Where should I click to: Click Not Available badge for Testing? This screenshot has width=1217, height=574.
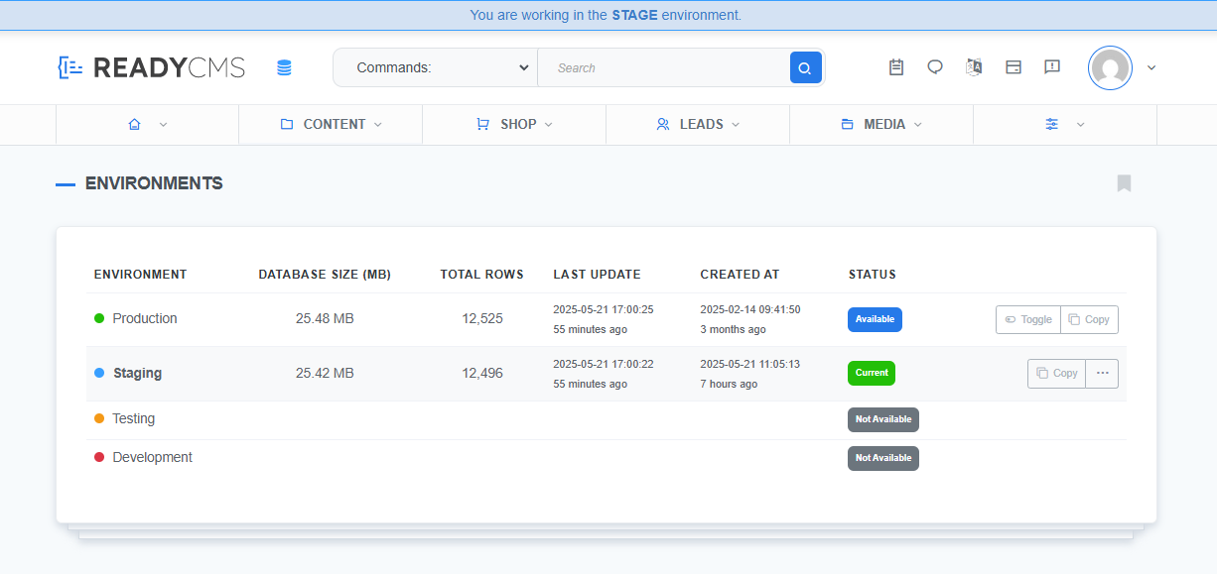pos(883,419)
